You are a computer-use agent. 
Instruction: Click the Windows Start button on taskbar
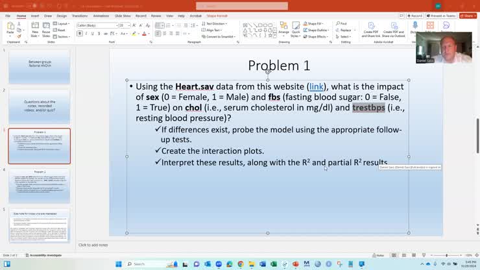coord(119,264)
